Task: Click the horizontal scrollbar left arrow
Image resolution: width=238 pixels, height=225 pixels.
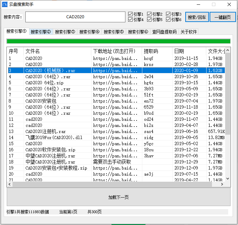Action: [x=9, y=184]
